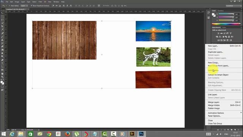Select the Horizontal Type tool
Viewport: 243px width, 137px height.
point(2,64)
